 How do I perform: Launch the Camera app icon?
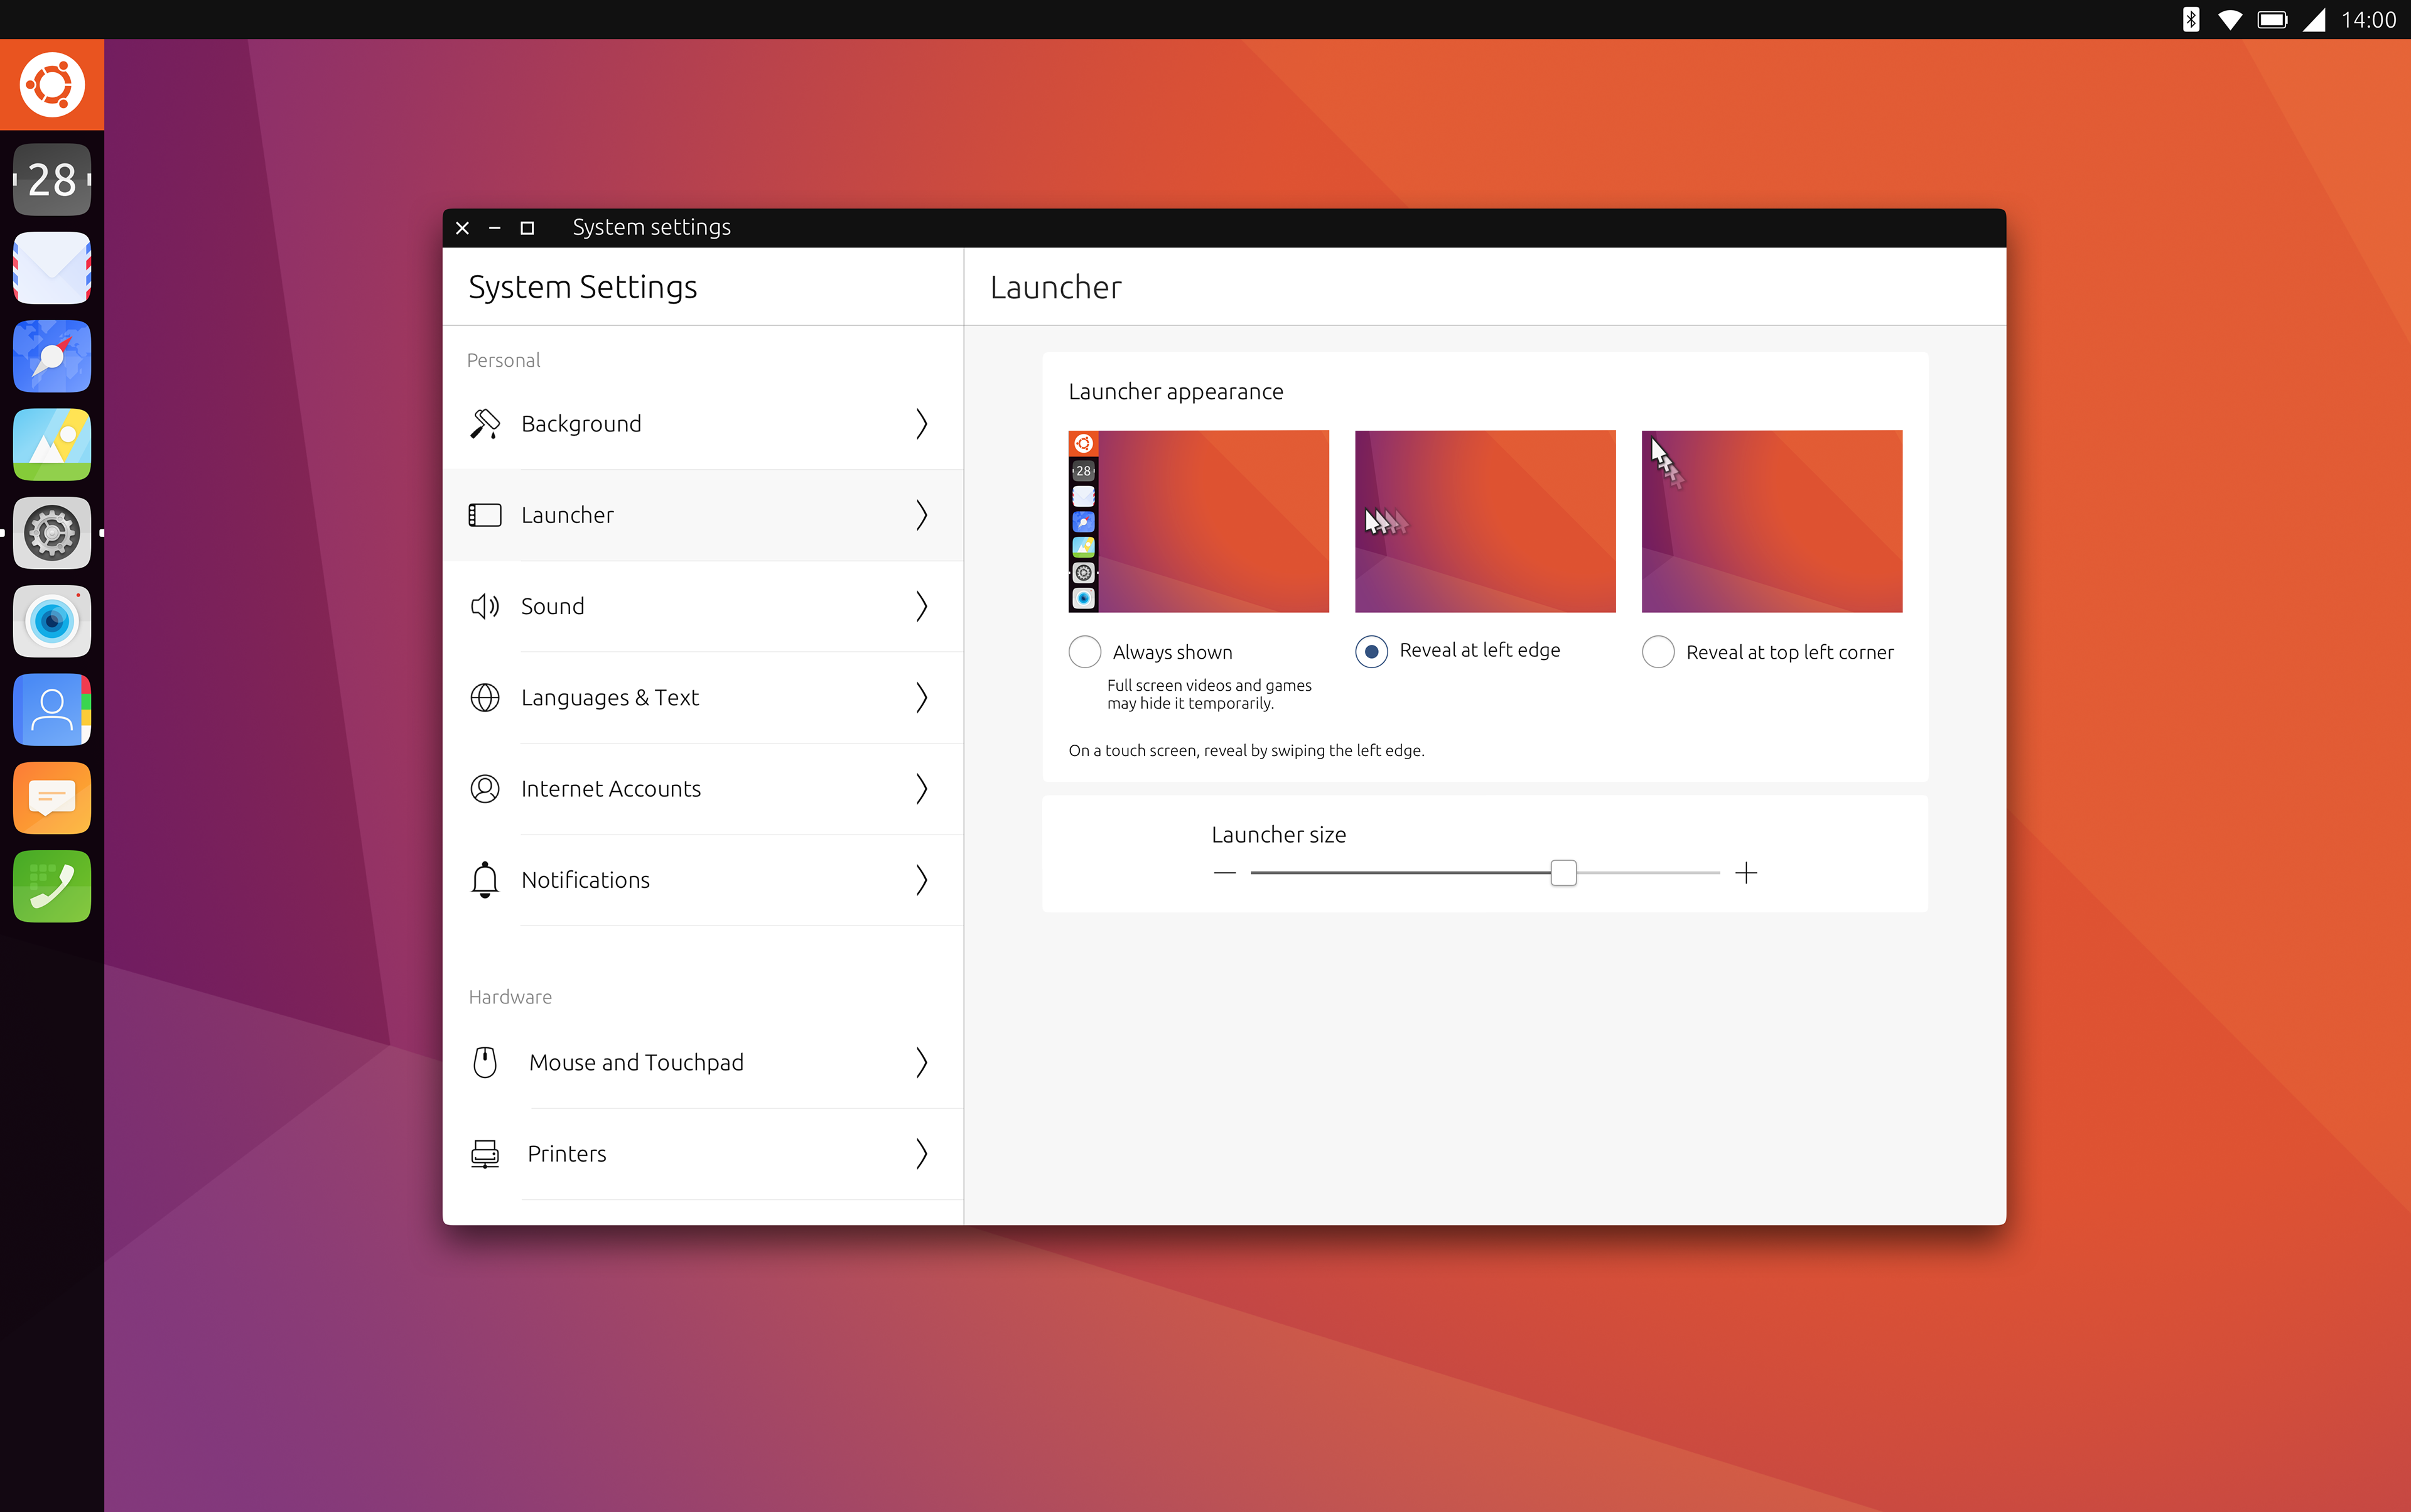click(52, 621)
